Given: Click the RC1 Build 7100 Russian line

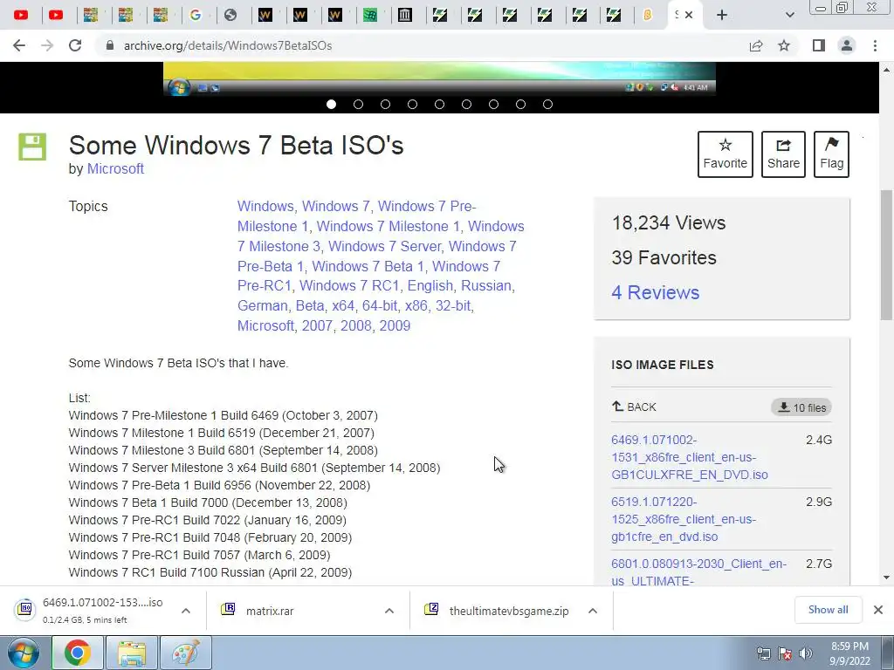Looking at the screenshot, I should [210, 572].
